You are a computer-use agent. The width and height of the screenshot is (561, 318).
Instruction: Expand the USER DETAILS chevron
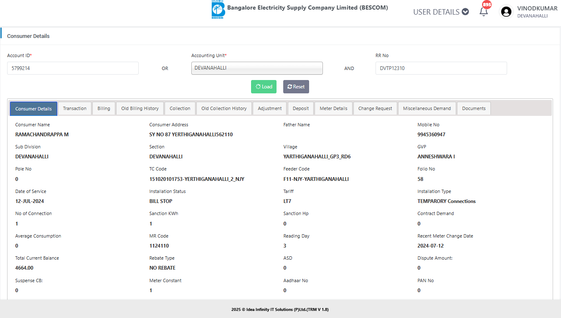pyautogui.click(x=465, y=12)
